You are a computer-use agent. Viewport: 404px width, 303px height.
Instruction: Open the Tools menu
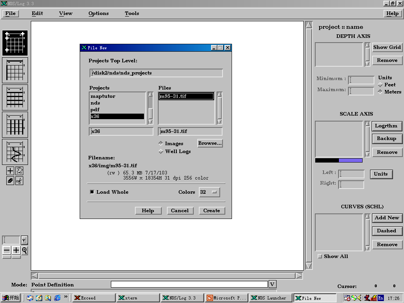coord(132,13)
